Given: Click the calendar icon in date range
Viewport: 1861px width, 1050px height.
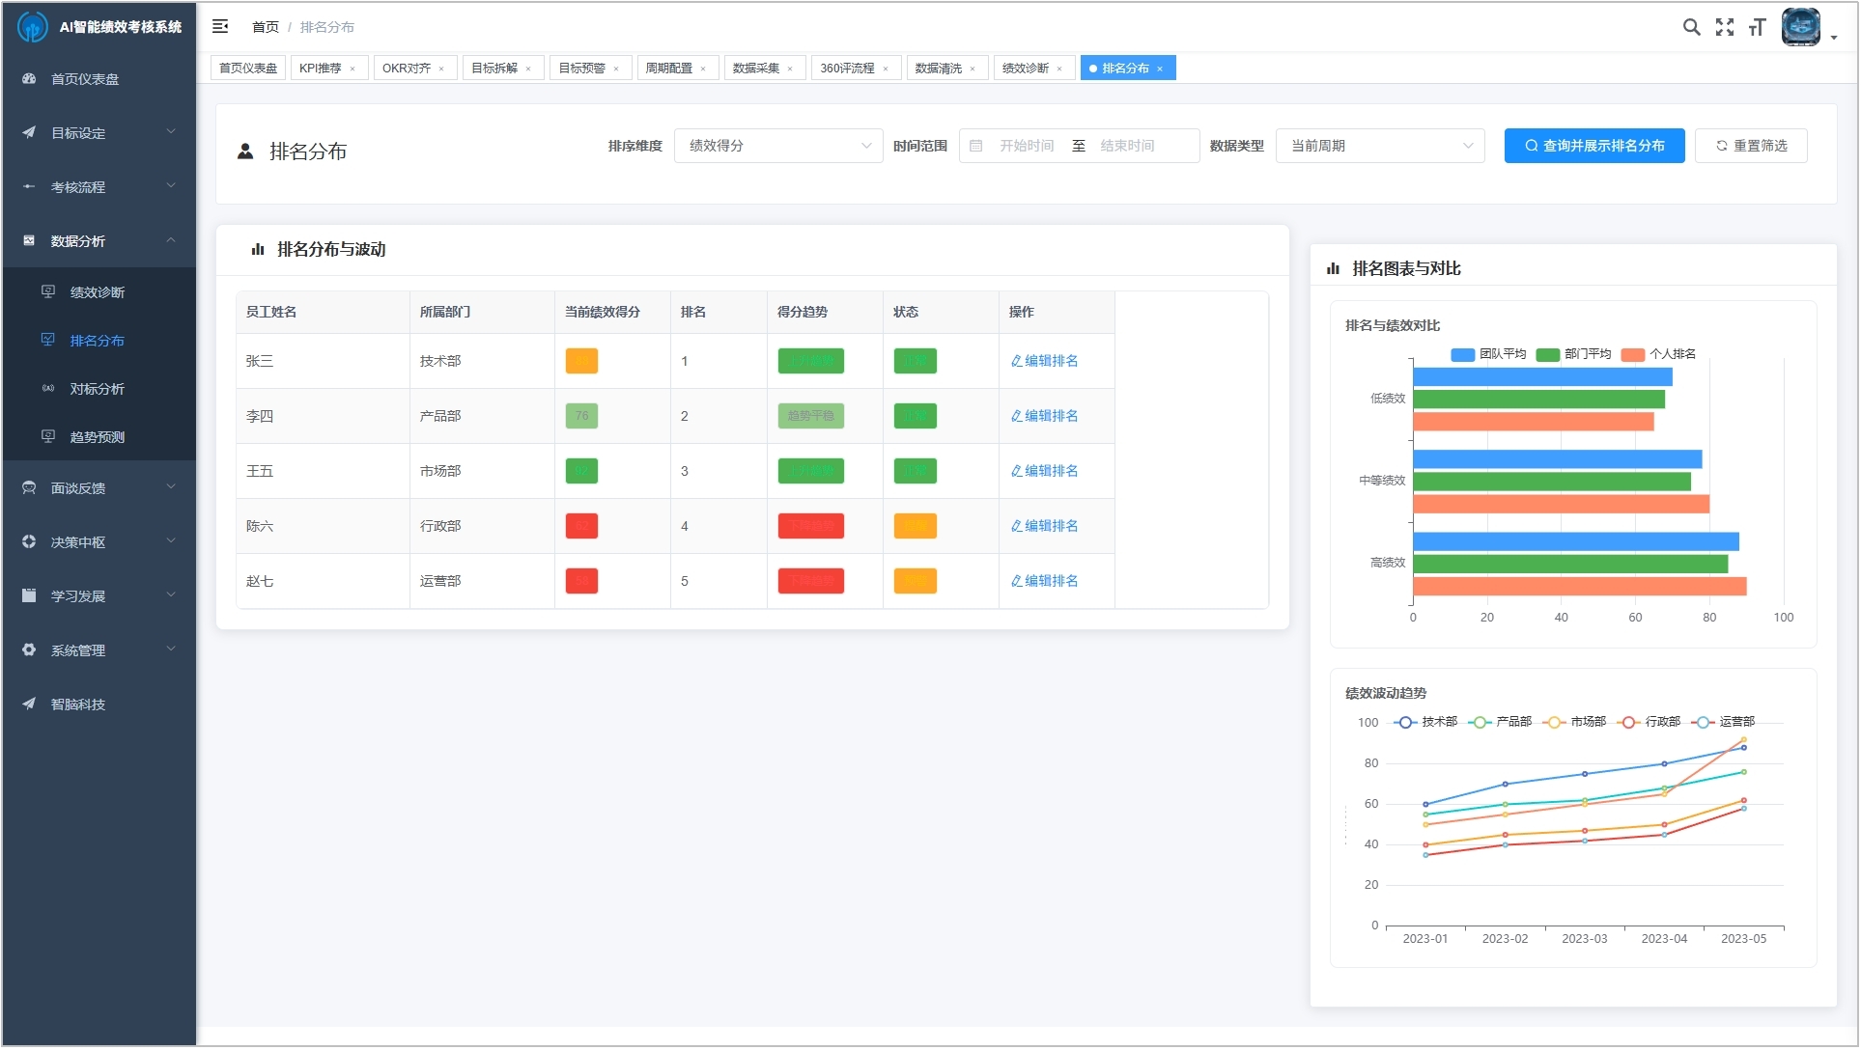Looking at the screenshot, I should 975,146.
